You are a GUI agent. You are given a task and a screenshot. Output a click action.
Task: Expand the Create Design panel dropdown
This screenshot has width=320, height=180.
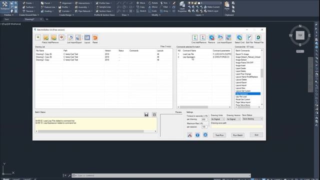66,15
